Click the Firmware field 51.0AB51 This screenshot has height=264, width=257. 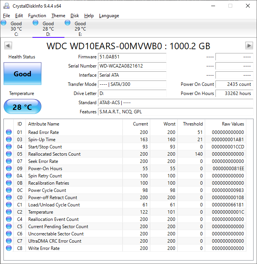[132, 57]
